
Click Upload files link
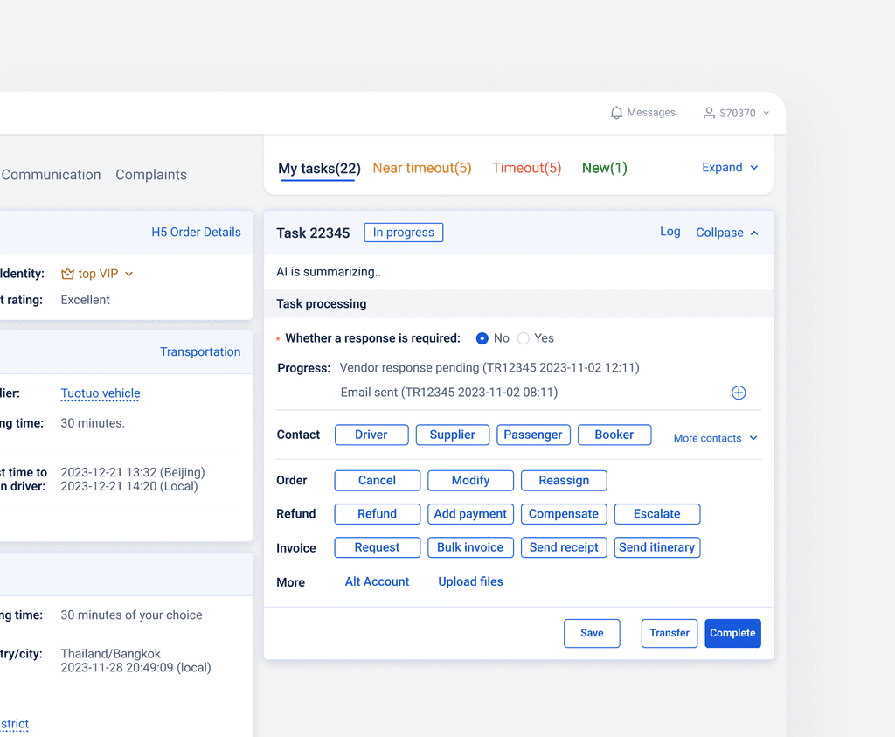pos(470,582)
